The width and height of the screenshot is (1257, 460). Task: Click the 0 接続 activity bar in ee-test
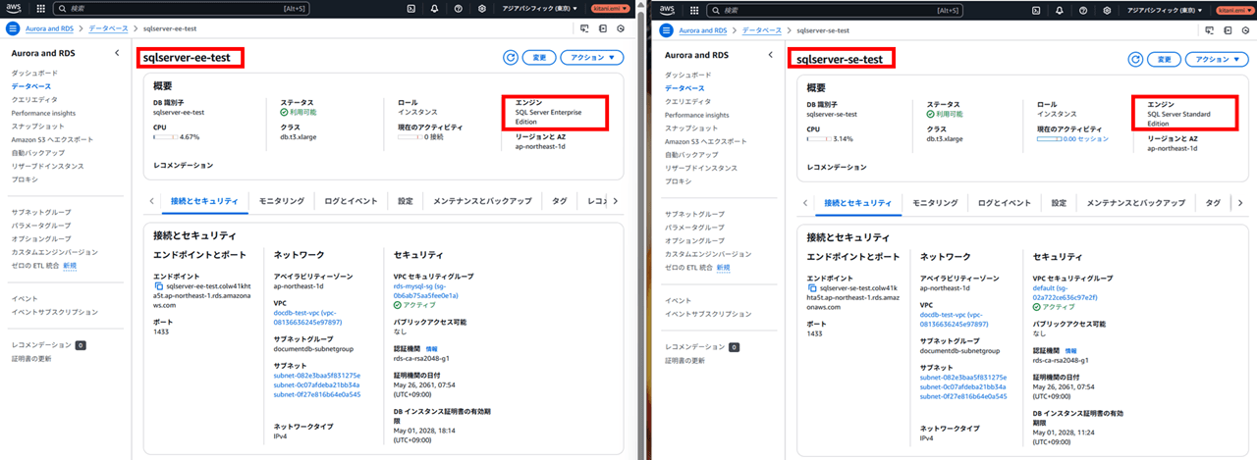409,136
